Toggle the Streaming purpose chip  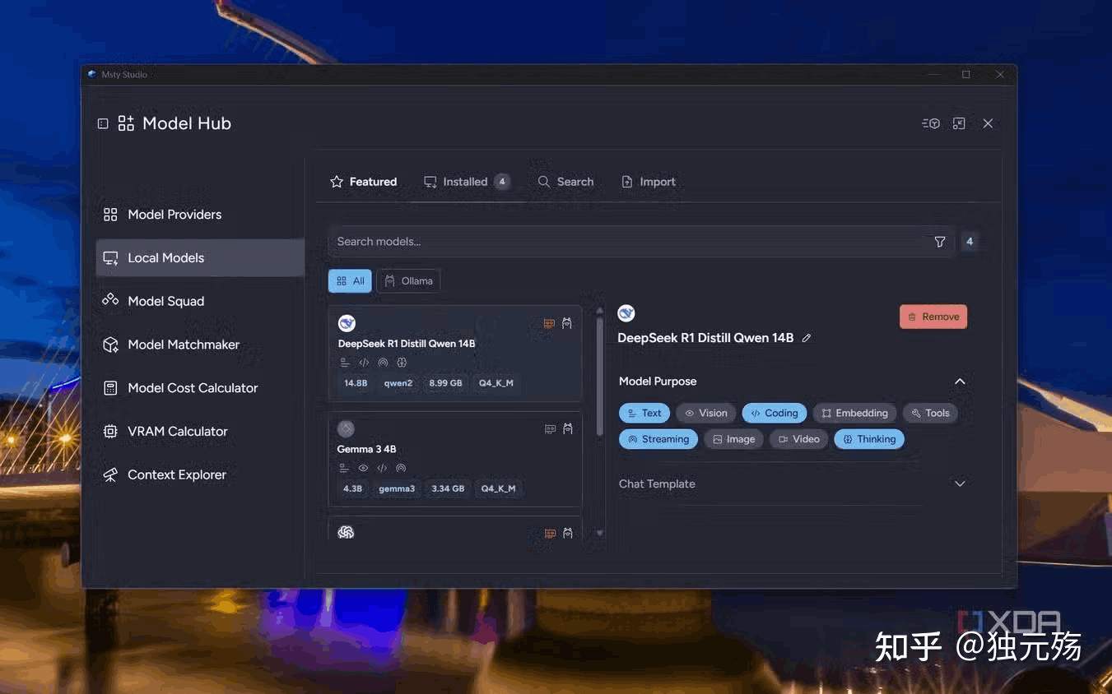click(658, 439)
